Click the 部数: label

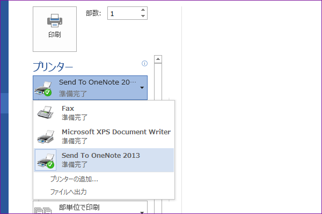click(x=93, y=13)
